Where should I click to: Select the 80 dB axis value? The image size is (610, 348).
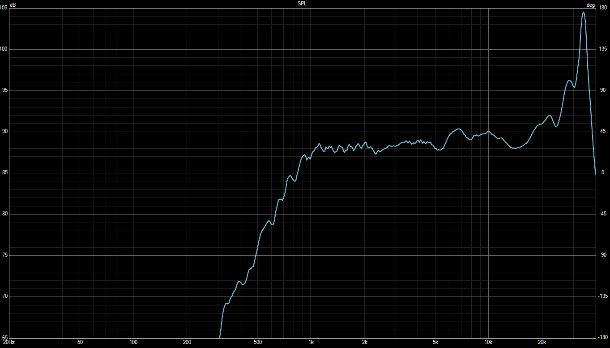(5, 214)
